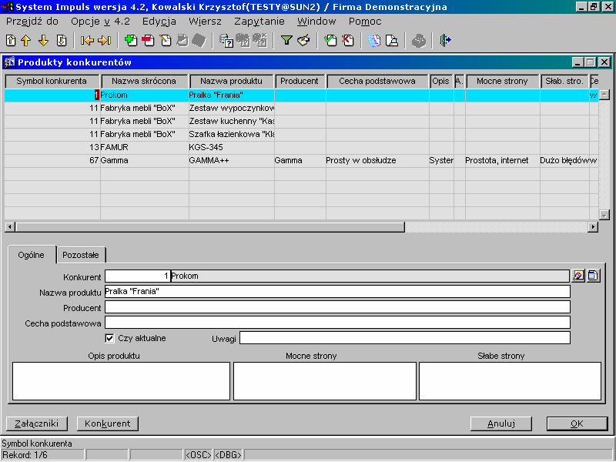
Task: Click the Producent column header
Action: pyautogui.click(x=300, y=82)
